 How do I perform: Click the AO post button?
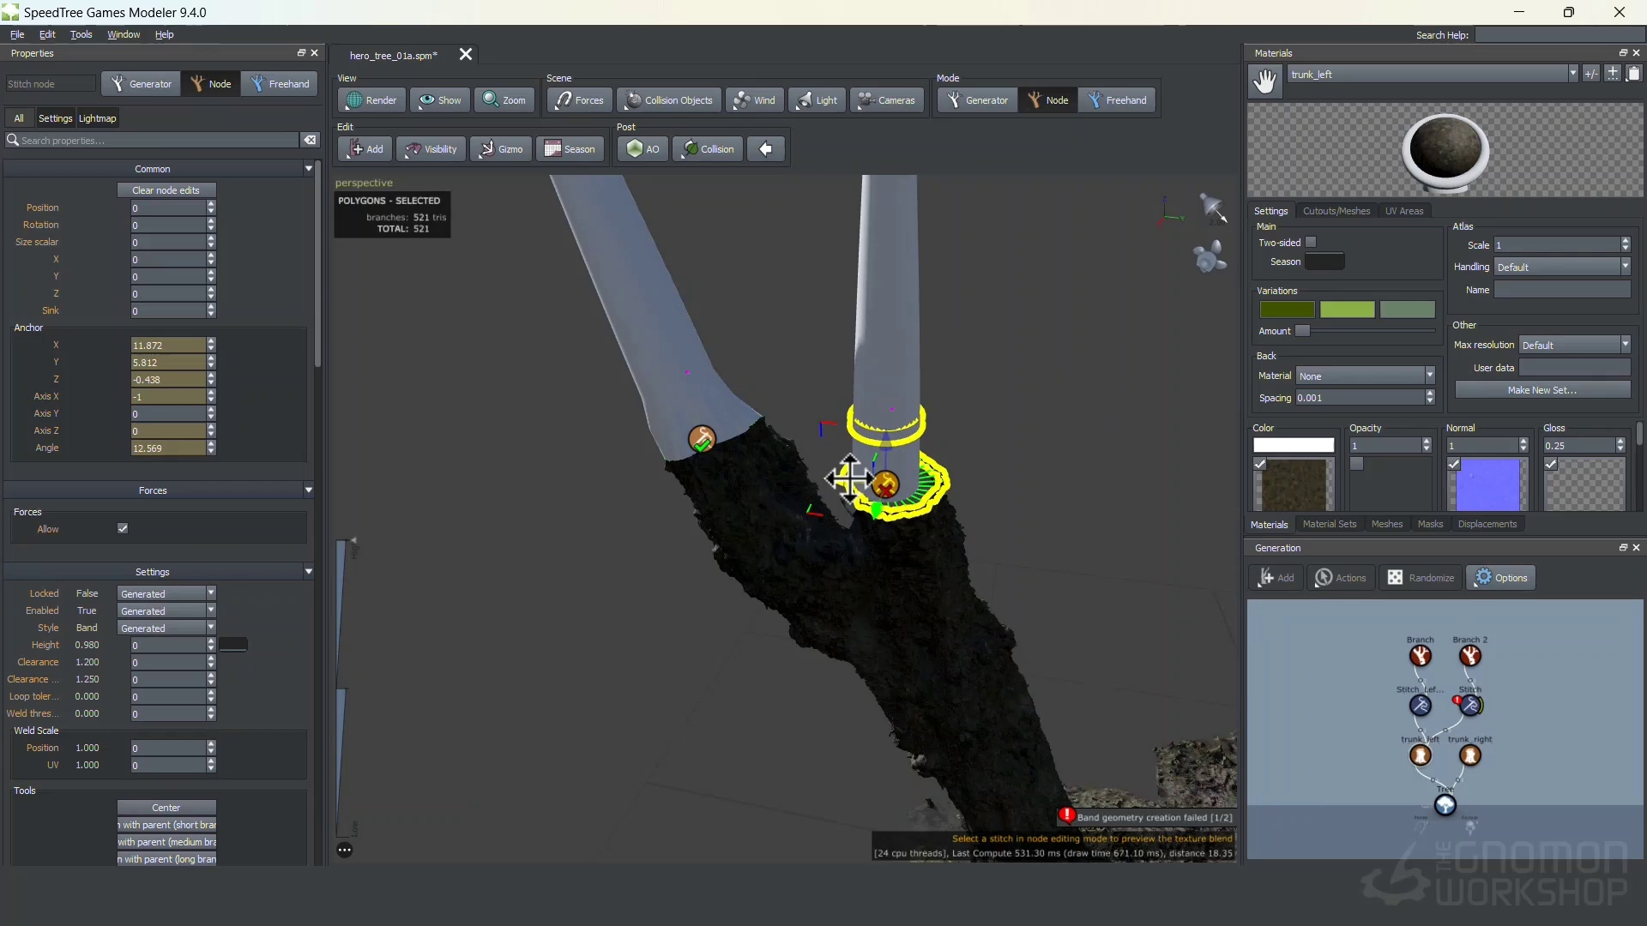[x=643, y=149]
